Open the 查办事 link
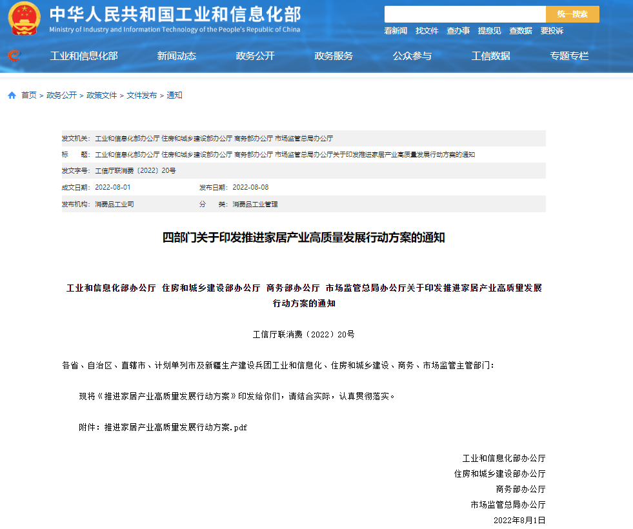 pyautogui.click(x=458, y=30)
